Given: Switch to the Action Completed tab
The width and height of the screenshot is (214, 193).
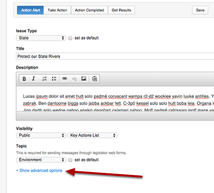Looking at the screenshot, I should pos(90,10).
